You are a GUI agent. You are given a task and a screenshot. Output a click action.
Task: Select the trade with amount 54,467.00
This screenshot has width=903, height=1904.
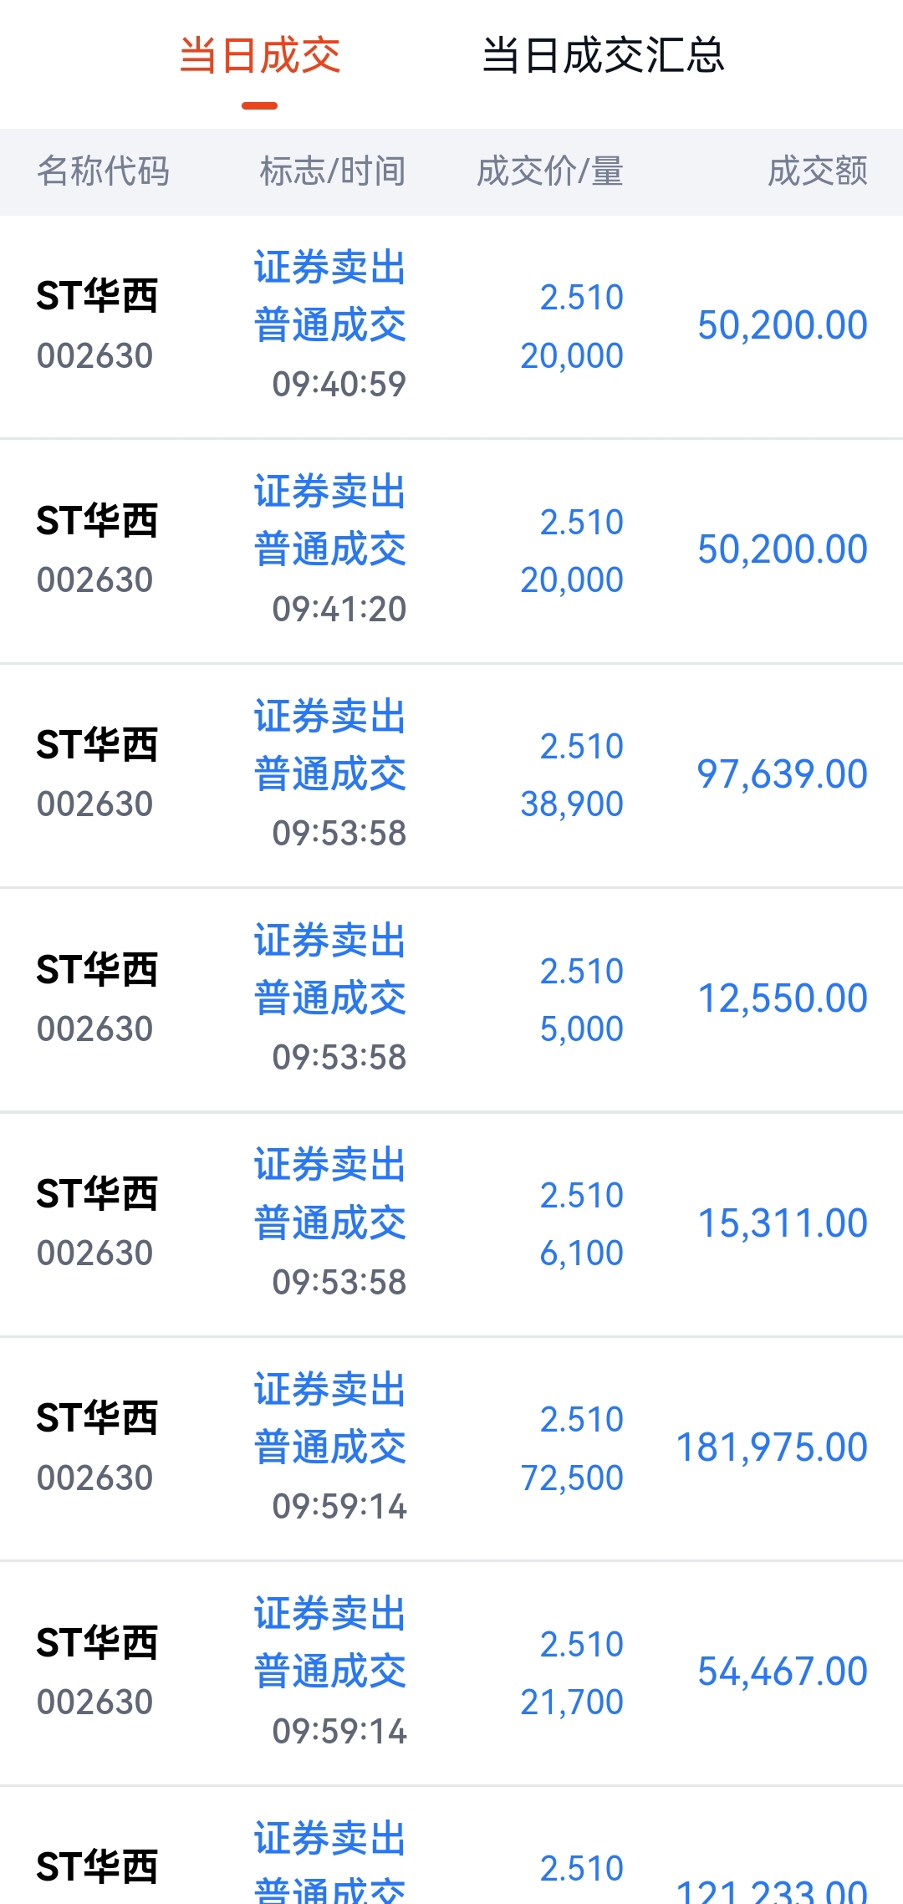pos(451,1672)
